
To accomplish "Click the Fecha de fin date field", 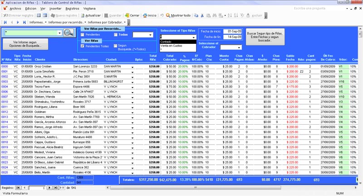I will coord(233,37).
